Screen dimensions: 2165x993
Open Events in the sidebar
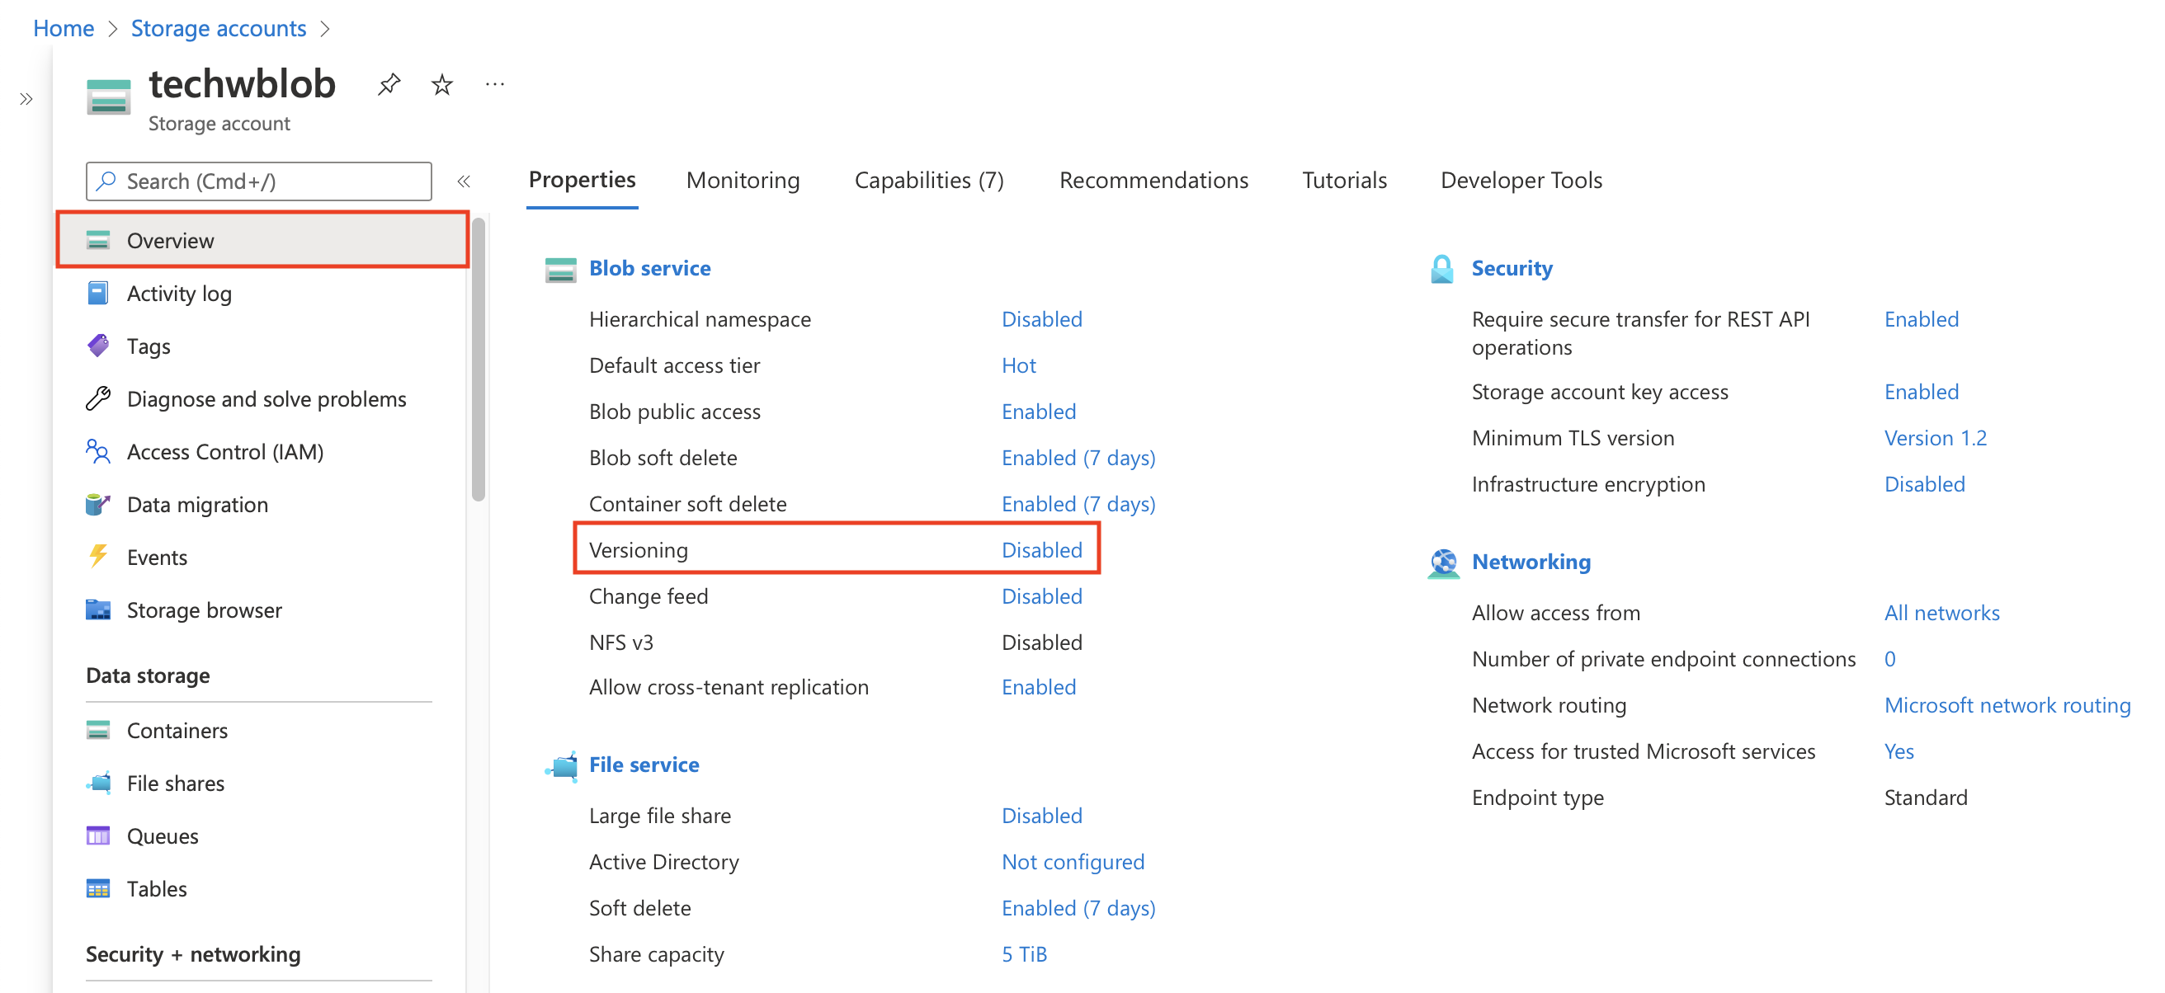point(156,557)
